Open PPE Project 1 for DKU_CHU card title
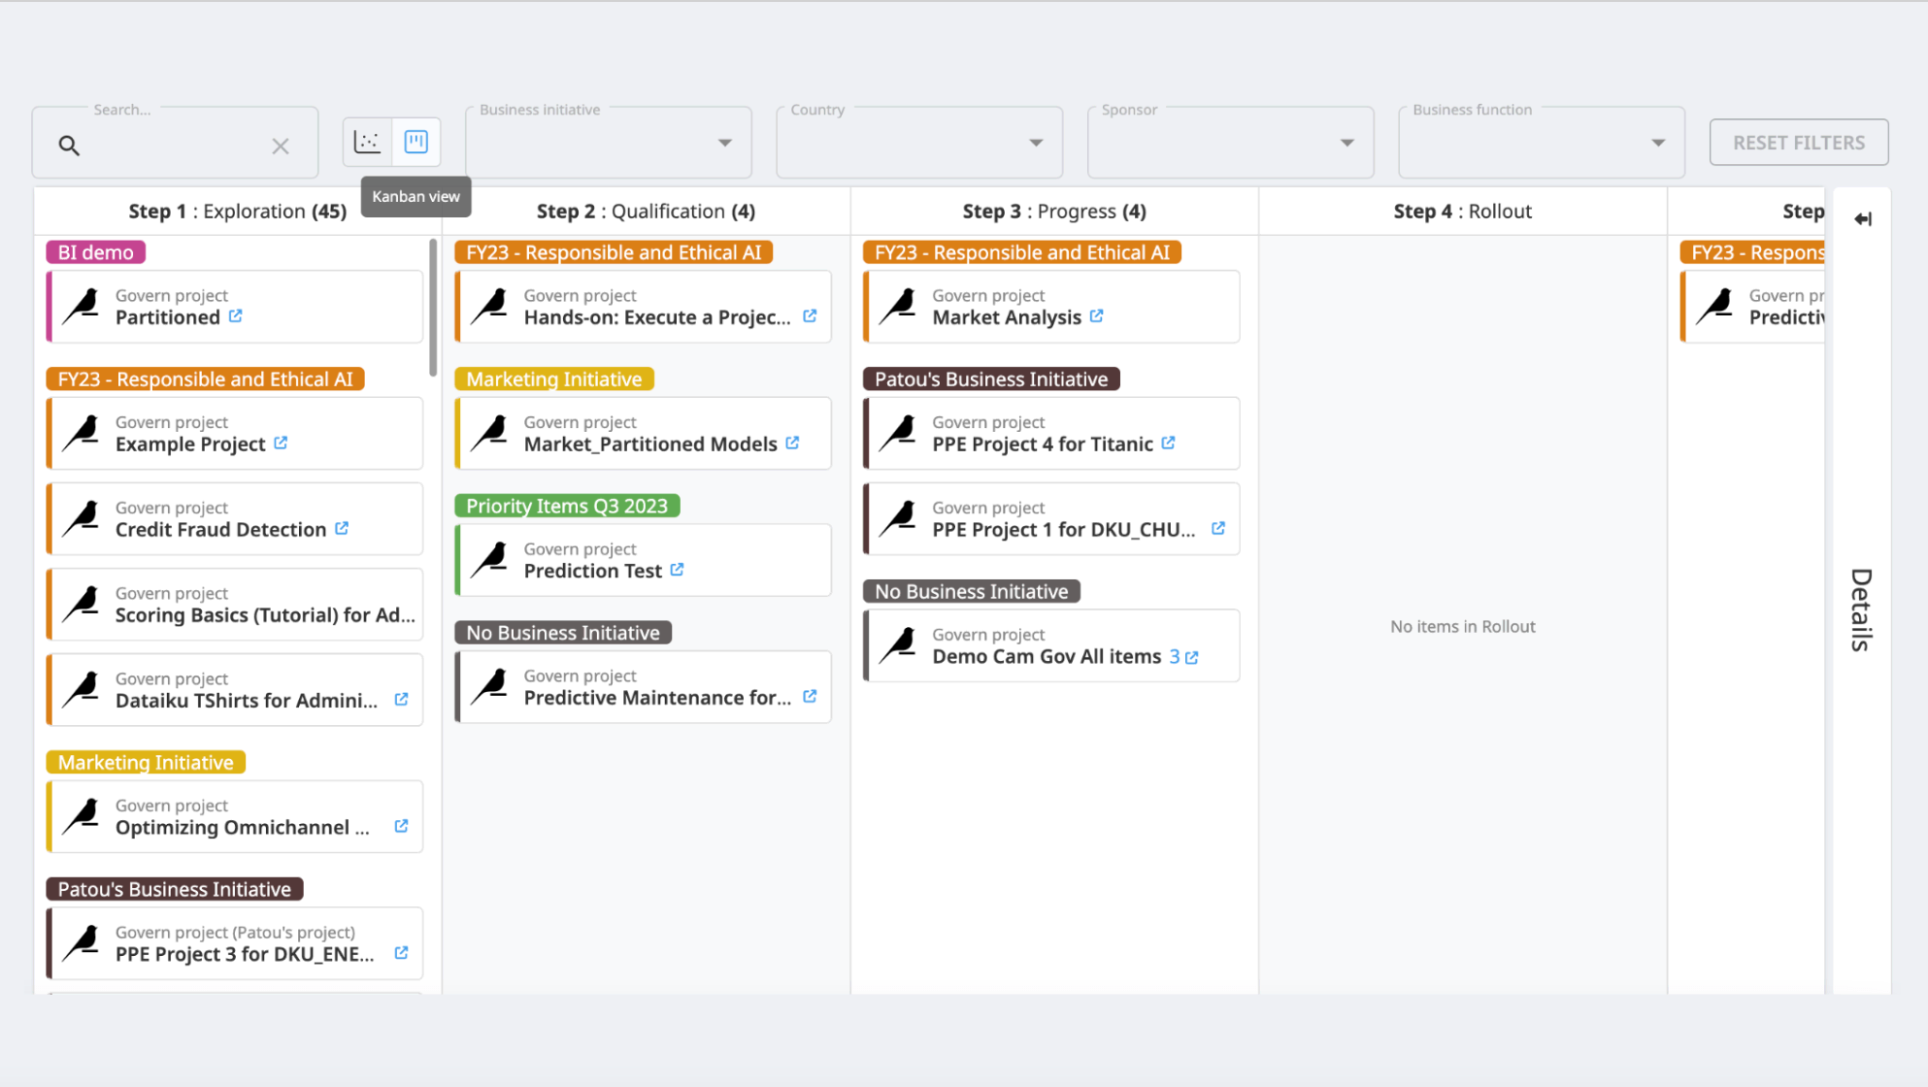Viewport: 1928px width, 1087px height. [x=1064, y=530]
